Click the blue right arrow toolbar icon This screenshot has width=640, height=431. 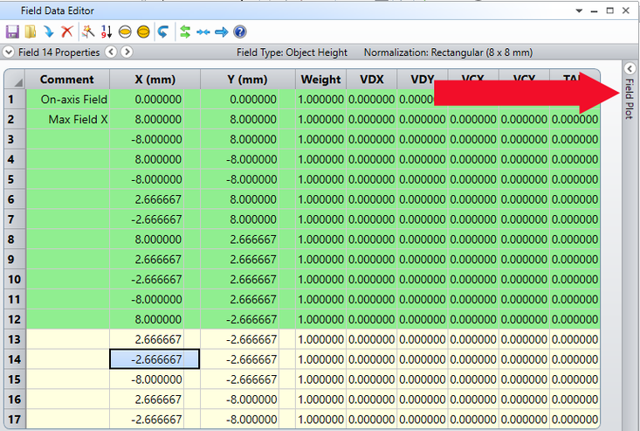tap(221, 31)
